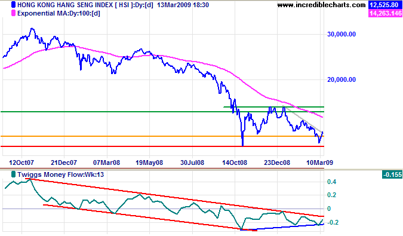Click the 19May08 date axis label
The height and width of the screenshot is (236, 403).
(x=149, y=163)
